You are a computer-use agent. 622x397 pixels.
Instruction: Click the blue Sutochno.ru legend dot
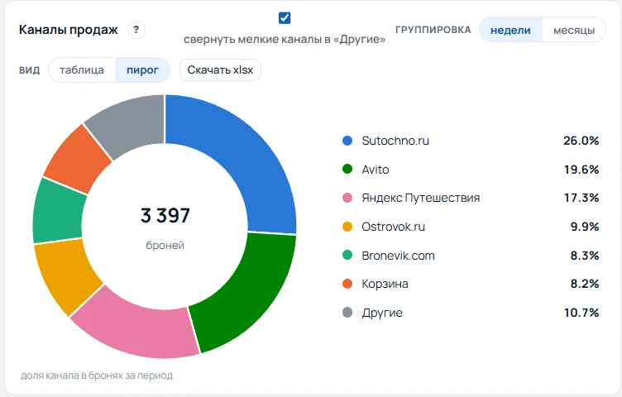(x=347, y=141)
